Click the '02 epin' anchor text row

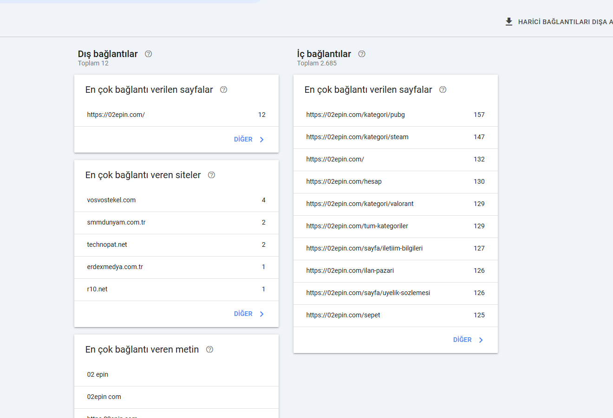coord(176,375)
